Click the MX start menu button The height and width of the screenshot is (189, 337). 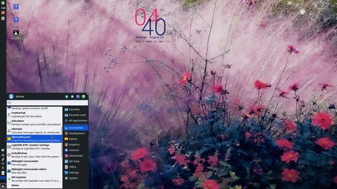(3, 186)
